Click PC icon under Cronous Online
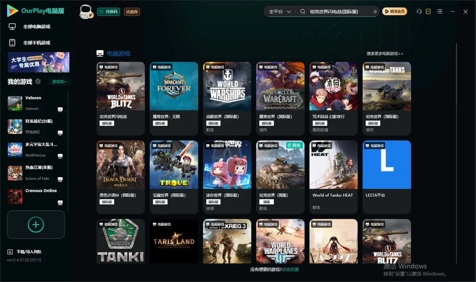This screenshot has width=476, height=282. point(60,203)
